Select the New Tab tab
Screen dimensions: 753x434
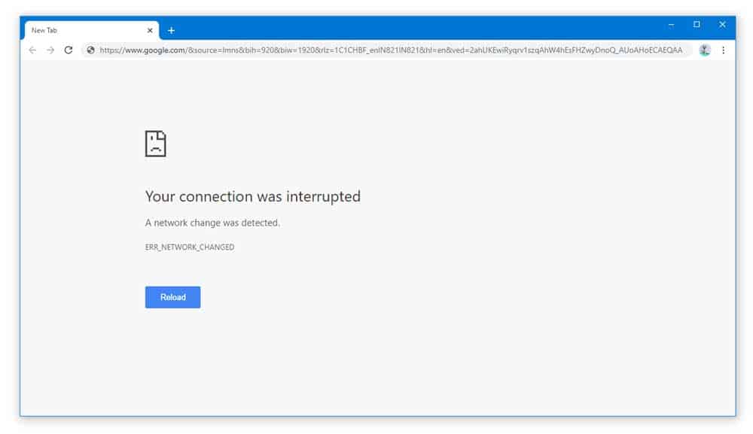click(x=83, y=30)
